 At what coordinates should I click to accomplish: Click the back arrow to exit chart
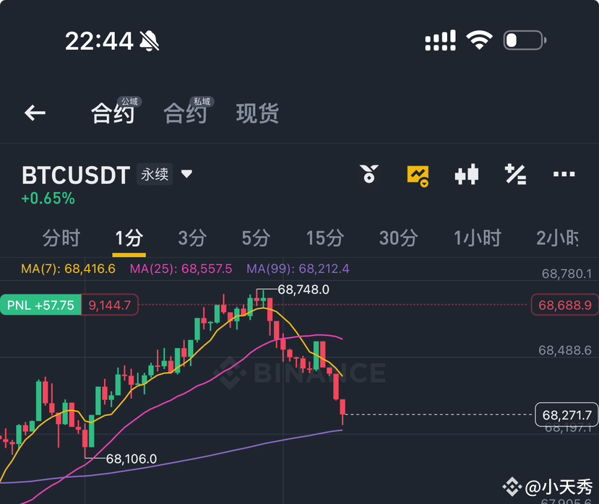click(x=34, y=113)
